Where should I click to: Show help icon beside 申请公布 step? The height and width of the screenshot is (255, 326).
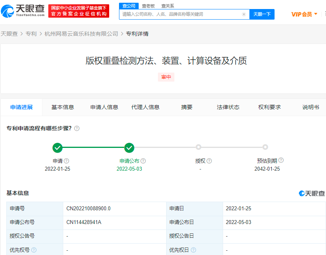143,161
